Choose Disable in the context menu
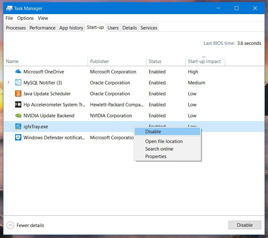268x238 pixels. 167,132
